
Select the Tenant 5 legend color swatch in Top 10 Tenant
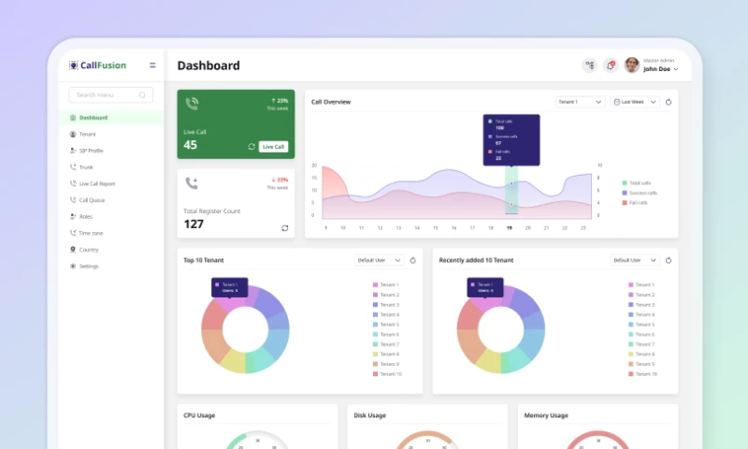[x=375, y=325]
